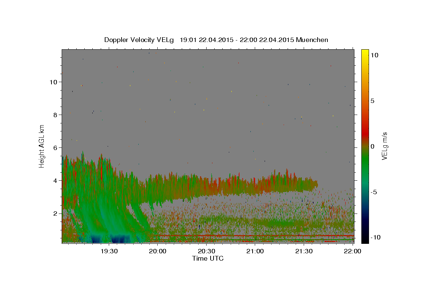The image size is (438, 292).
Task: Click the 19:30 time tick label
Action: tap(109, 251)
